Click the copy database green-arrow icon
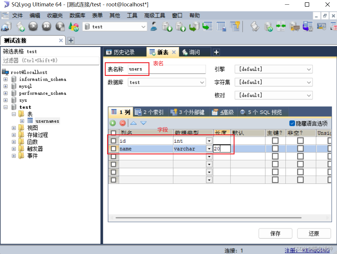The width and height of the screenshot is (337, 254). 194,26
